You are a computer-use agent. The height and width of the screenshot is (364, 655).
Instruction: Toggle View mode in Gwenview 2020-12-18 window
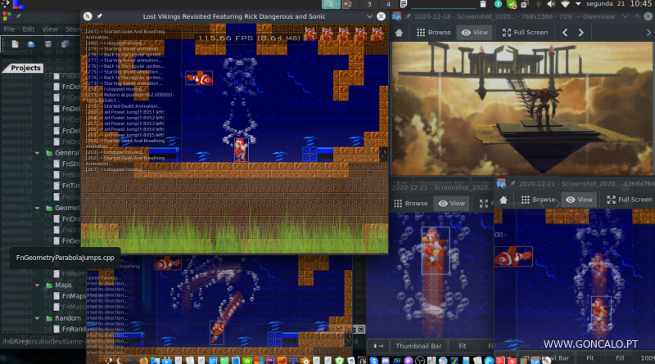click(475, 33)
